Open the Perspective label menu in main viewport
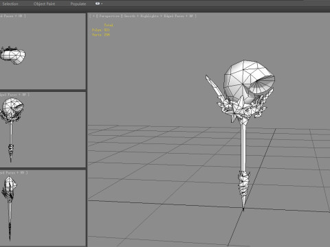This screenshot has width=330, height=247. point(109,16)
